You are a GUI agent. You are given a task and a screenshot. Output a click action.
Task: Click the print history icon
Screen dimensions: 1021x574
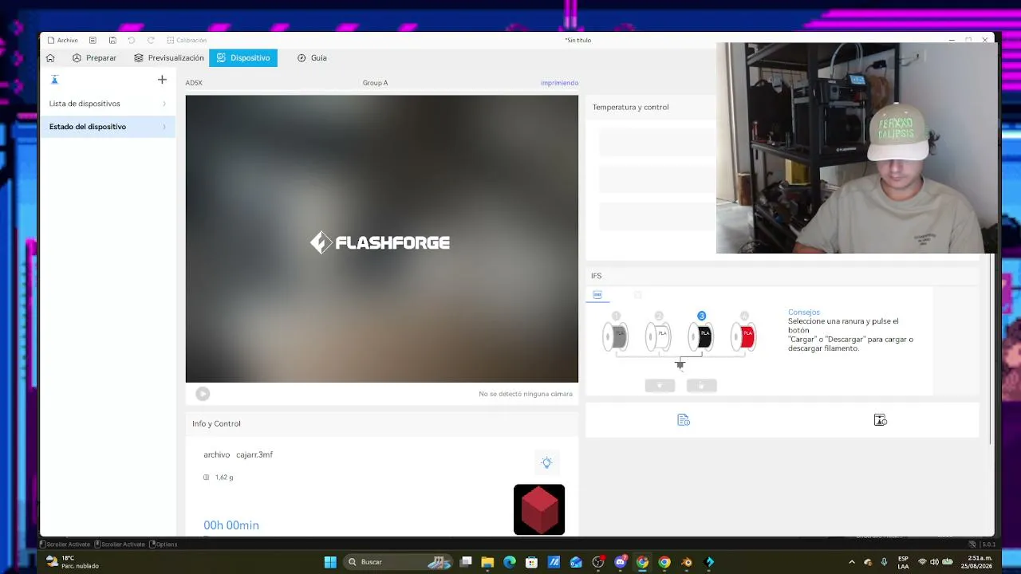(881, 420)
